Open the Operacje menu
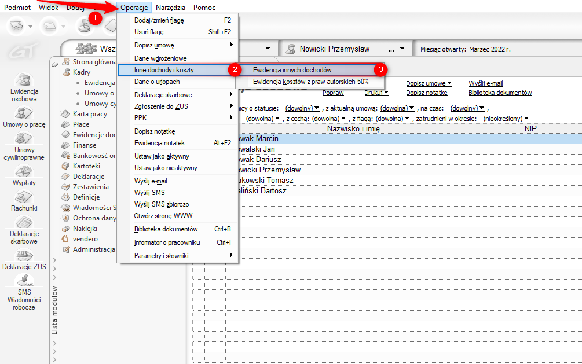 tap(134, 8)
